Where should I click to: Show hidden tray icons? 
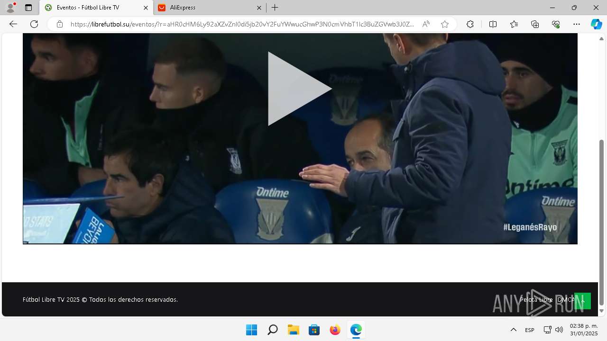click(x=513, y=330)
